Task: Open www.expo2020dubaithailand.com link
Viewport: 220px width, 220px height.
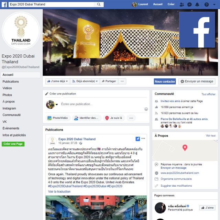Action: [180, 173]
